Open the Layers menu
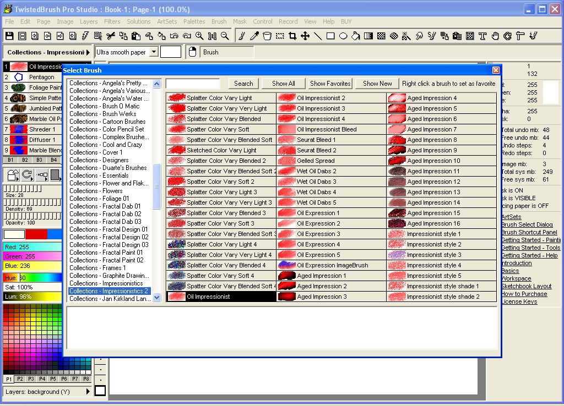Image resolution: width=564 pixels, height=406 pixels. [x=89, y=21]
